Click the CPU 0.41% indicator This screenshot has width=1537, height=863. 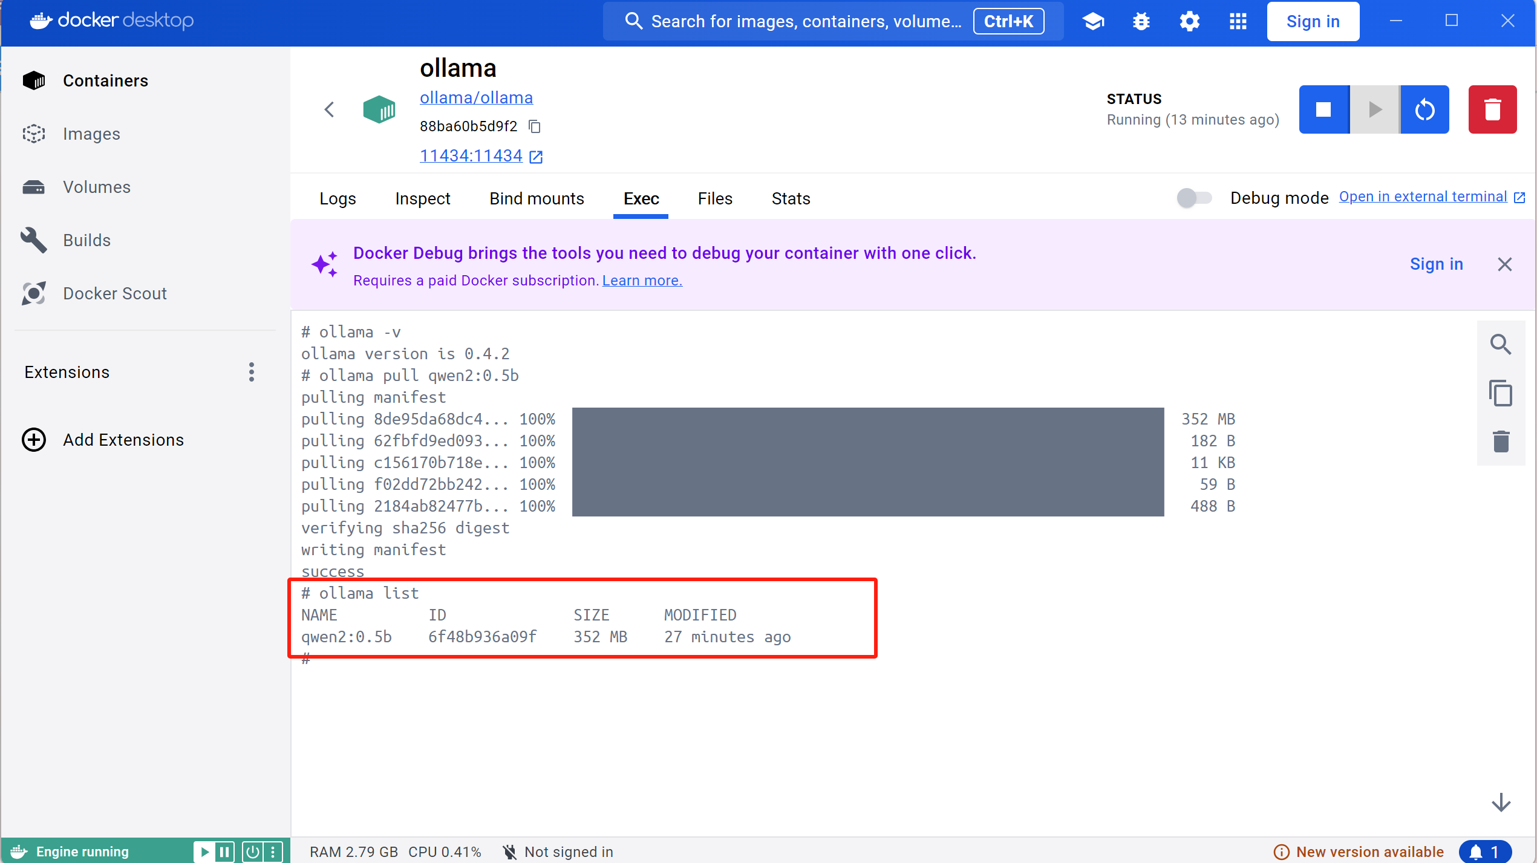[x=445, y=852]
